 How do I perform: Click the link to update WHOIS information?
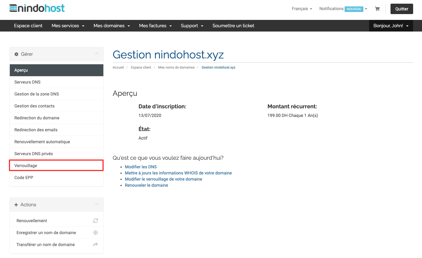178,173
